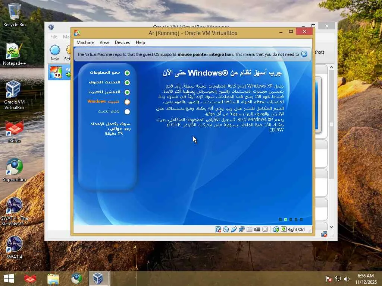This screenshot has height=286, width=382.
Task: Click the green arrow keyboard capture icon
Action: click(284, 229)
